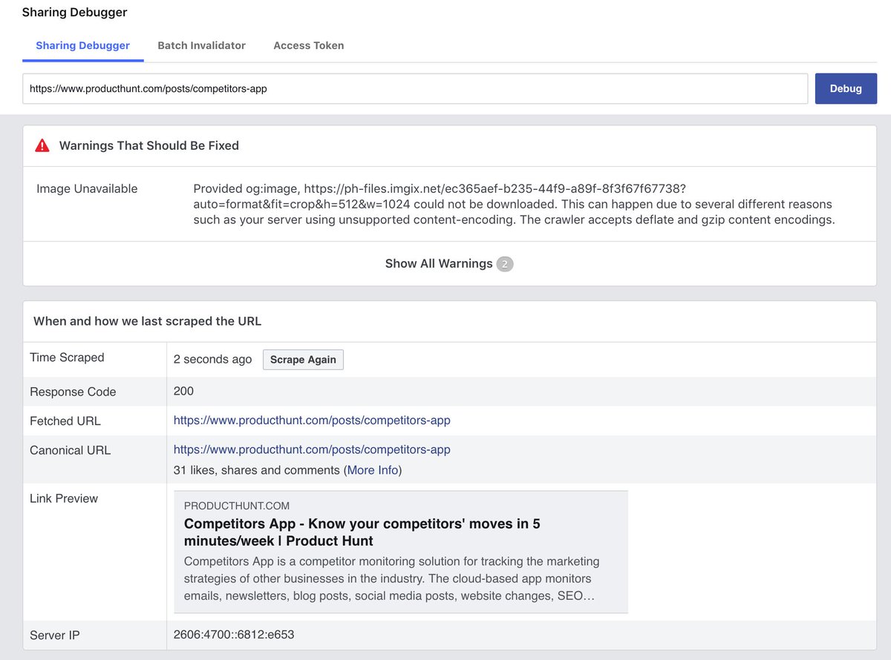Click the URL input field
The width and height of the screenshot is (891, 660).
coord(415,88)
